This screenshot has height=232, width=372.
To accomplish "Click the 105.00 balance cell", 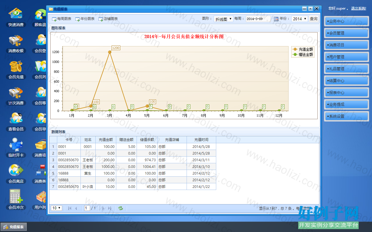I will pos(147,146).
